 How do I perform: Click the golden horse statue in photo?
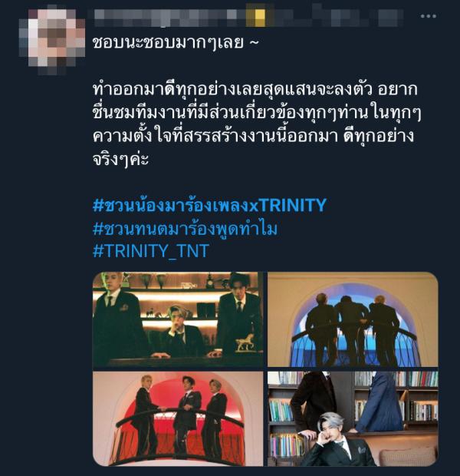click(x=245, y=343)
